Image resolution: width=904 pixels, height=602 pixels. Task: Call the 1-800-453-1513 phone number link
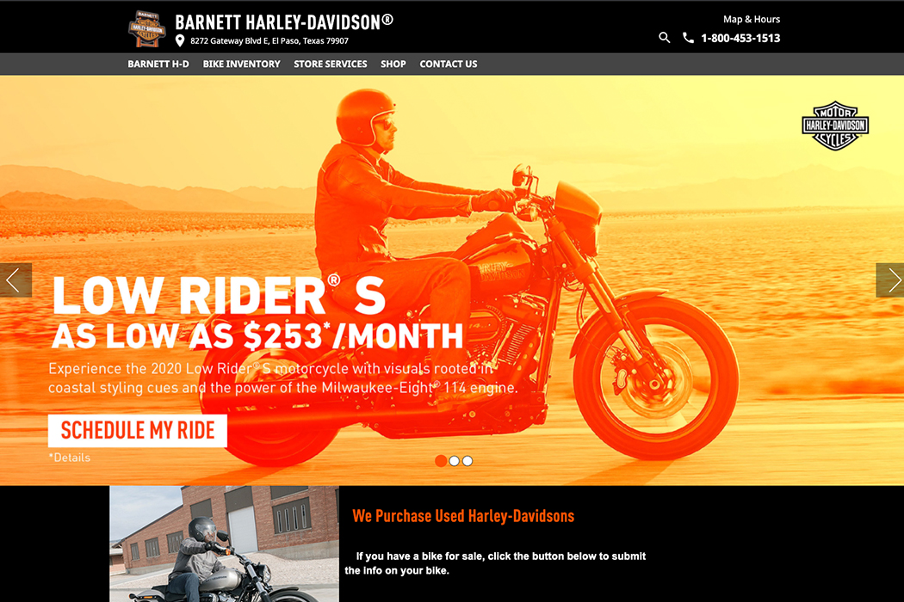tap(740, 38)
